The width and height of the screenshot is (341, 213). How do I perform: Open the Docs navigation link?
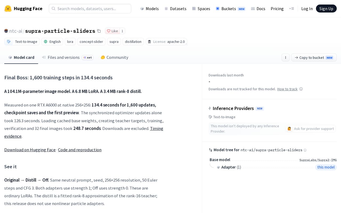click(x=258, y=9)
